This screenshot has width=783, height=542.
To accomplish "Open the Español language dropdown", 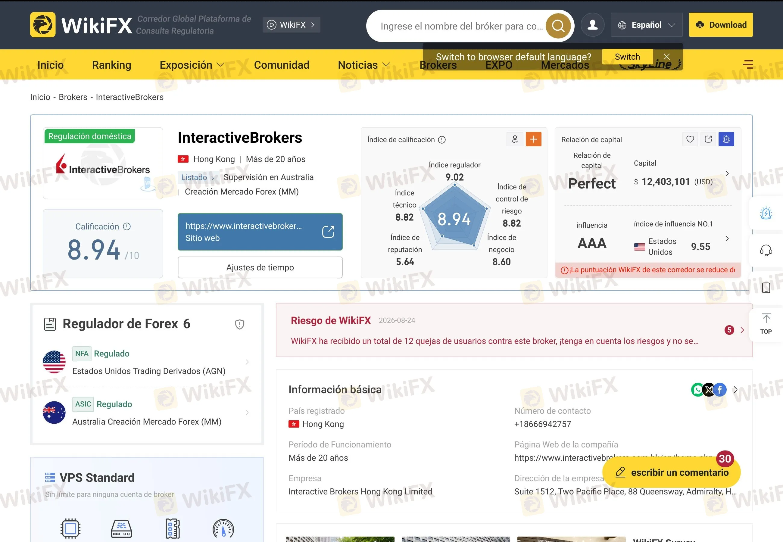I will pyautogui.click(x=647, y=25).
